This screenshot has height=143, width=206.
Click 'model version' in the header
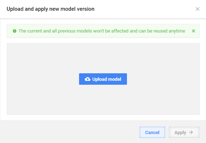coord(78,9)
